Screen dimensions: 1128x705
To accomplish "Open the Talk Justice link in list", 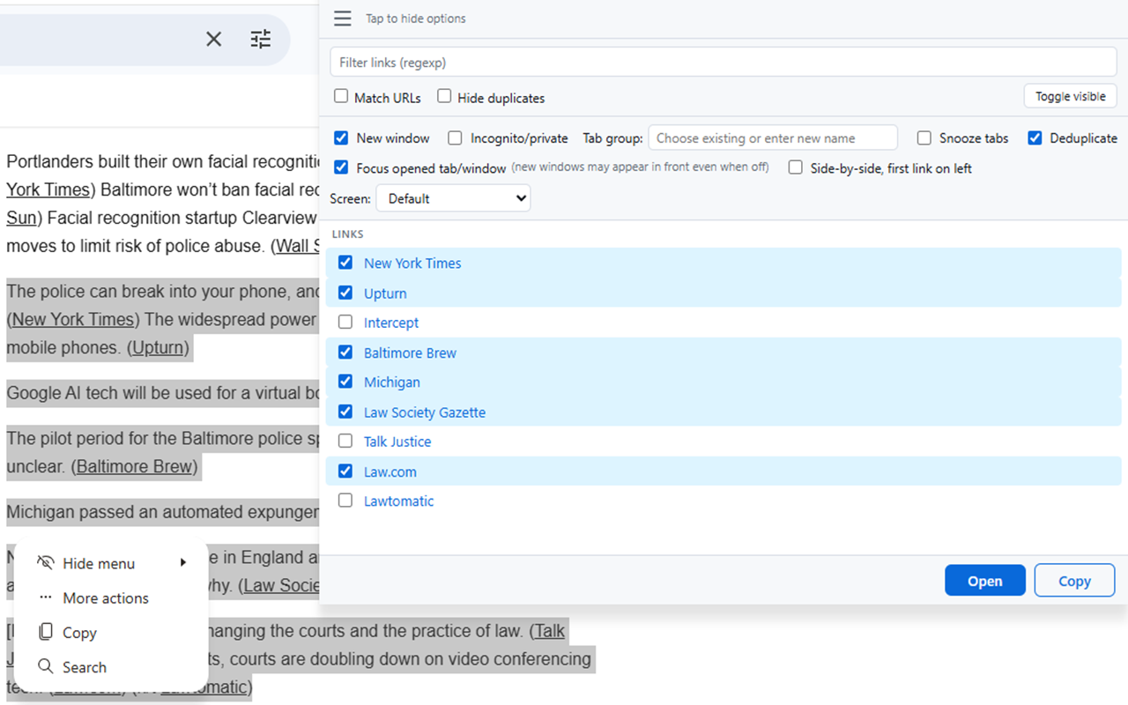I will coord(397,442).
